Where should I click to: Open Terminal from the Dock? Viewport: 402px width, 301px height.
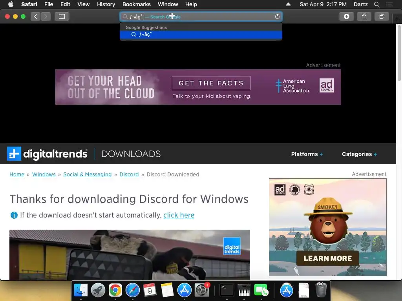tap(227, 290)
